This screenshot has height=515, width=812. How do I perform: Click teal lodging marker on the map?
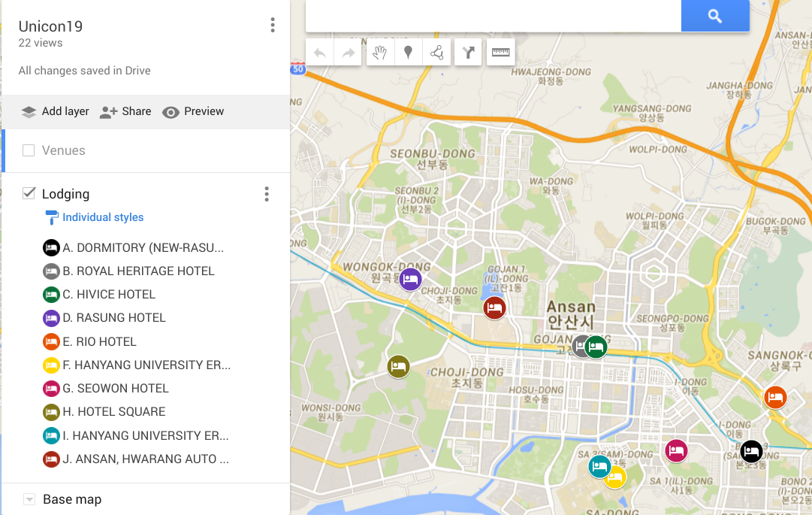pyautogui.click(x=598, y=466)
